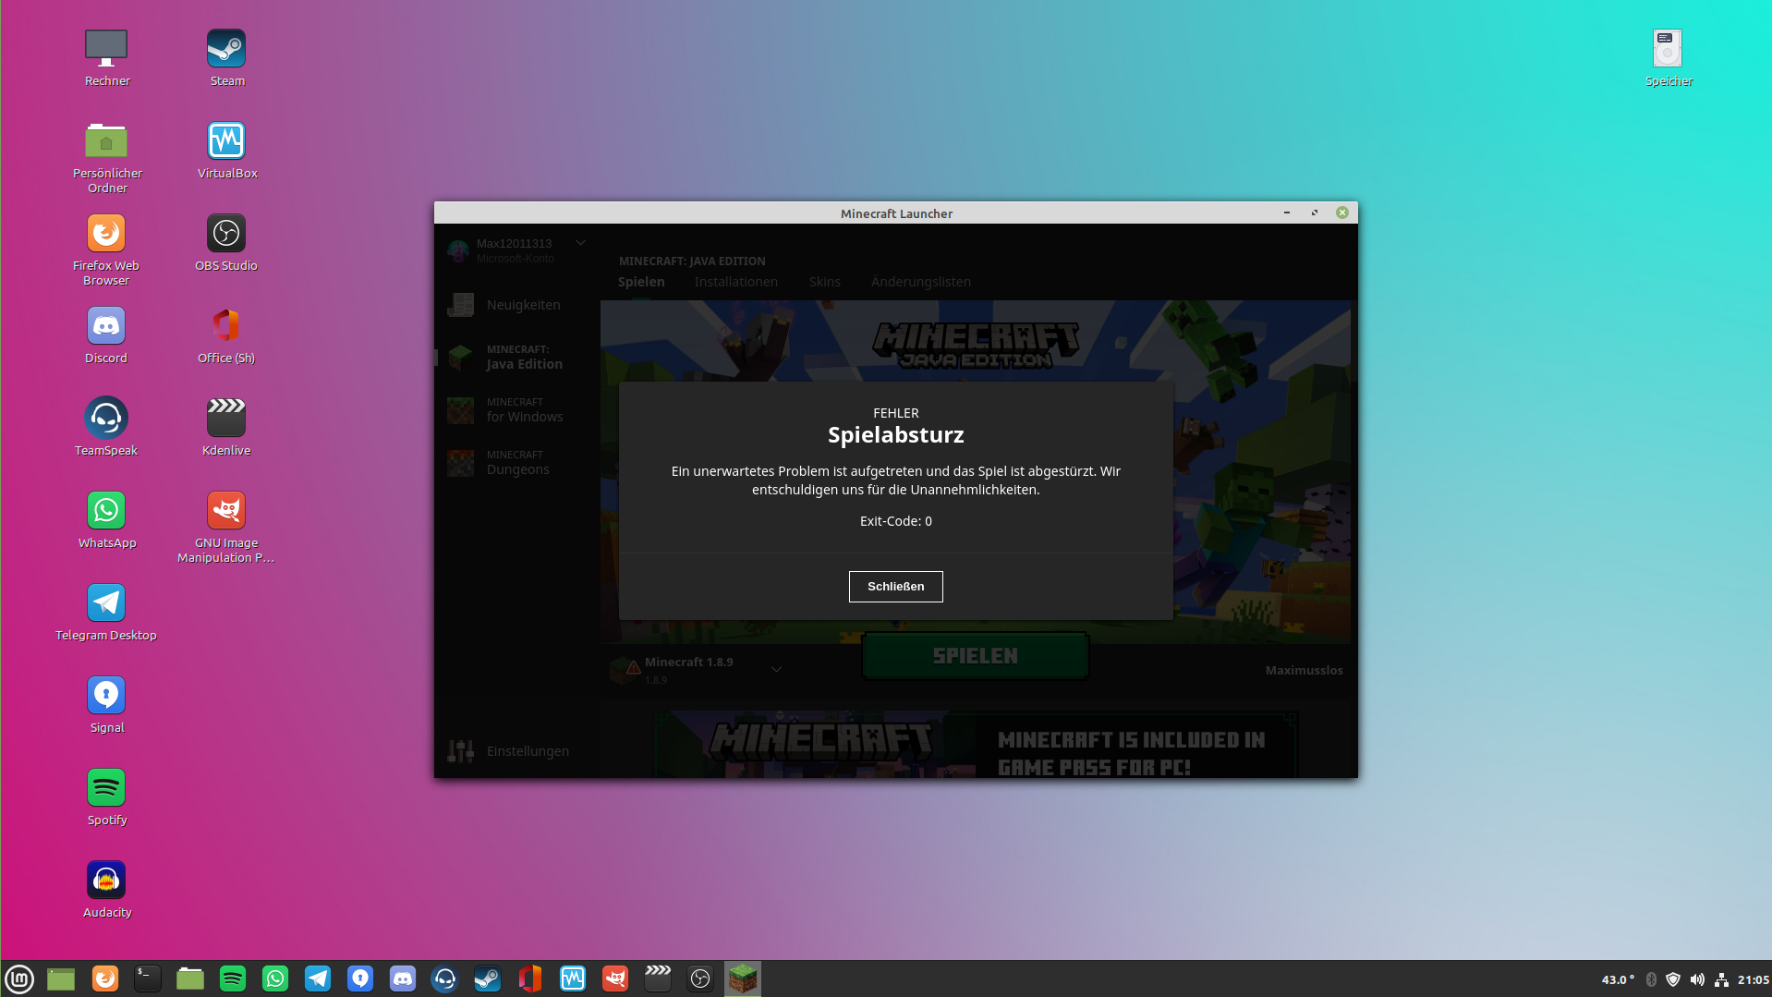This screenshot has height=997, width=1772.
Task: Click the Bluetooth tray icon
Action: click(x=1651, y=979)
